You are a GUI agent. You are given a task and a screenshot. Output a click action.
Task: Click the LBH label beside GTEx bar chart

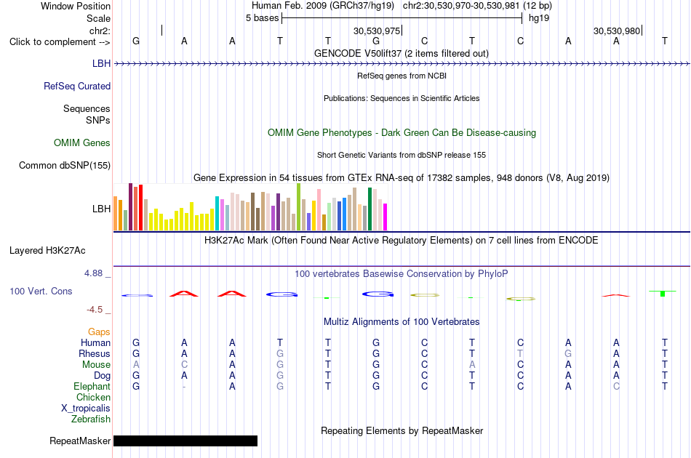click(x=101, y=209)
